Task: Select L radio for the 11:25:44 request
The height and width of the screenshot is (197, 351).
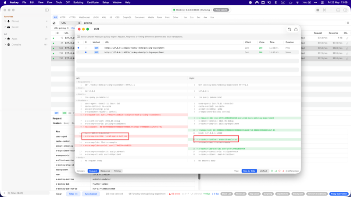Action: (x=79, y=48)
